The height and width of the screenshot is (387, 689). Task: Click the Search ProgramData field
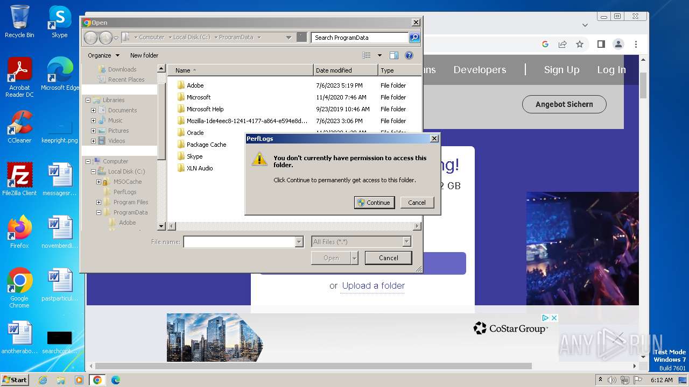pyautogui.click(x=360, y=38)
